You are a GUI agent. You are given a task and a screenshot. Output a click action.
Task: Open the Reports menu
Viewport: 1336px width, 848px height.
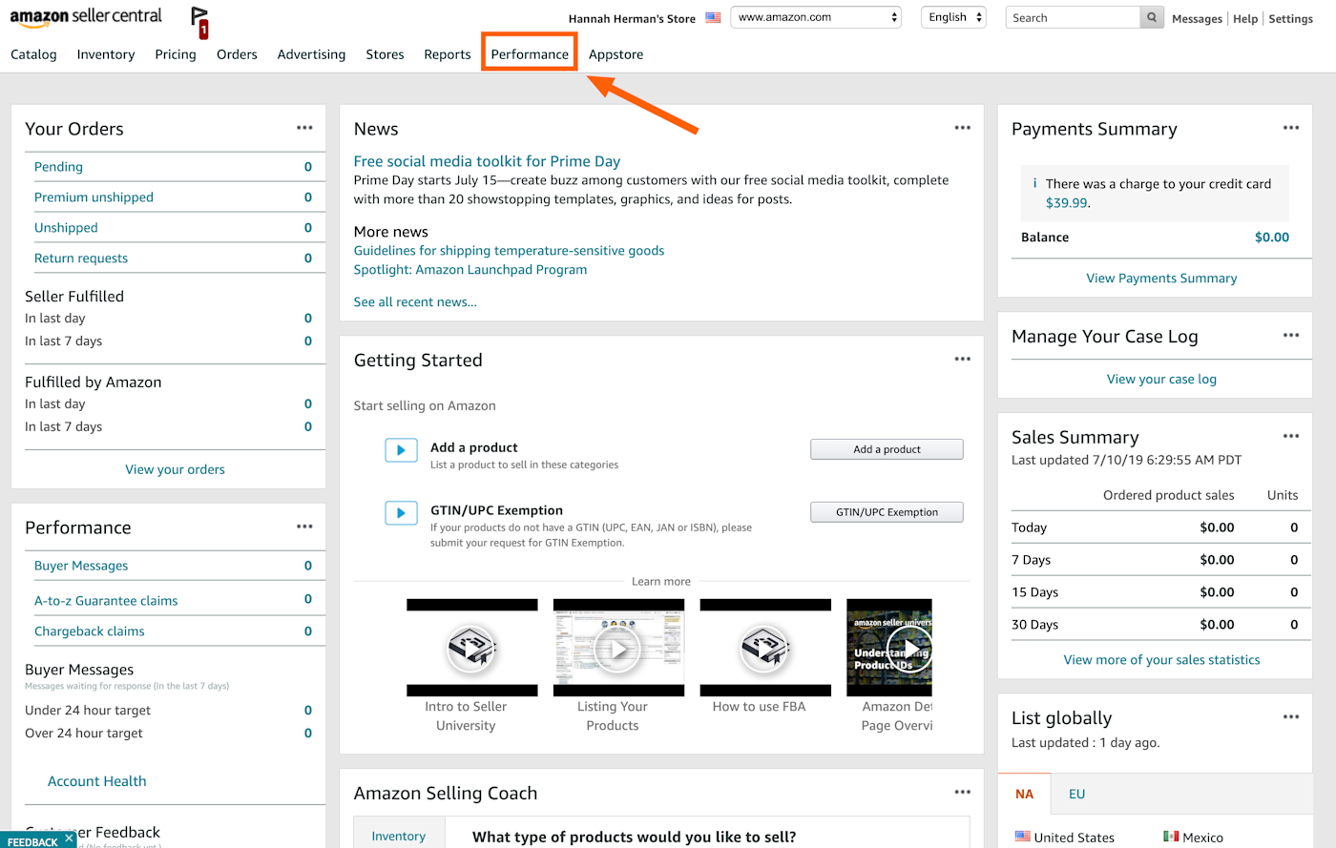[448, 54]
